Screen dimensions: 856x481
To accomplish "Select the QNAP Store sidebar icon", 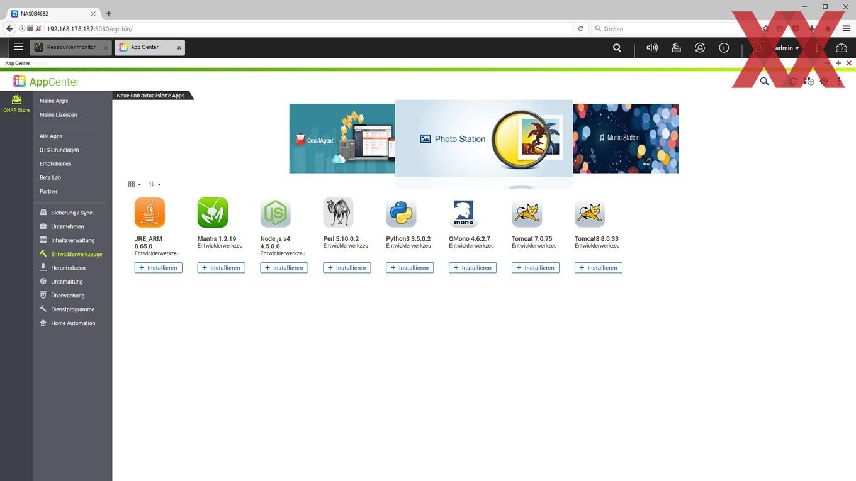I will pos(16,104).
